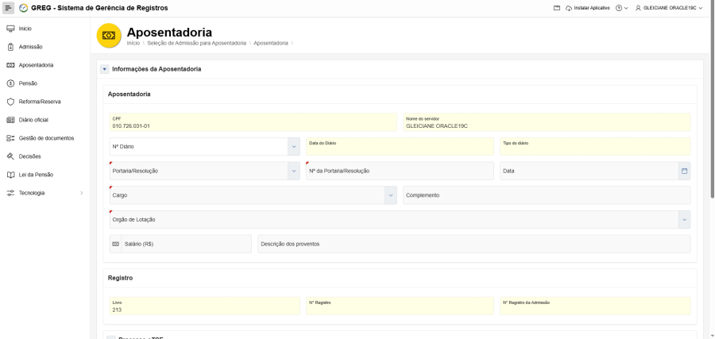This screenshot has height=339, width=715.
Task: Open the Portaria/Resolução dropdown
Action: coord(293,171)
